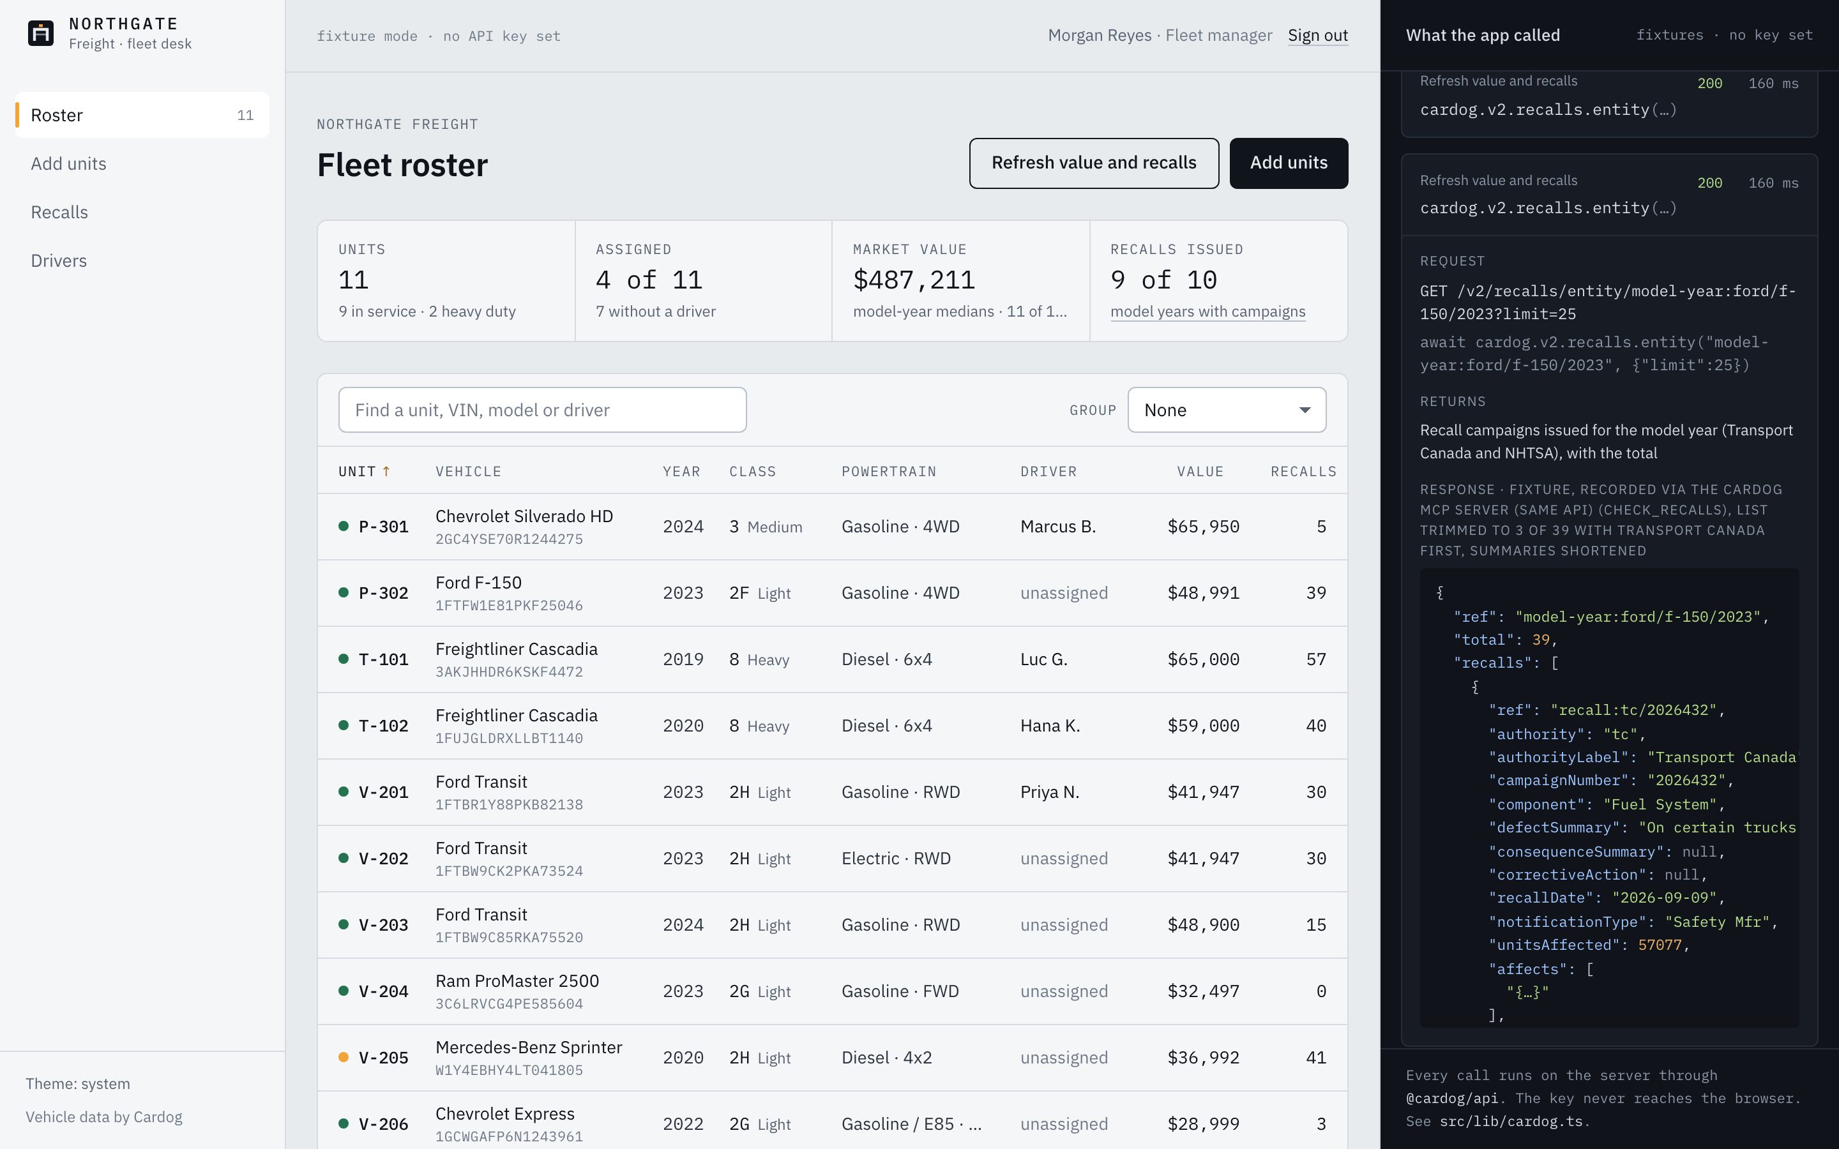Open model years with campaigns link
The image size is (1839, 1149).
click(x=1207, y=312)
